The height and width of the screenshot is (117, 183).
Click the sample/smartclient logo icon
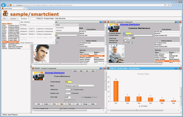click(x=5, y=13)
